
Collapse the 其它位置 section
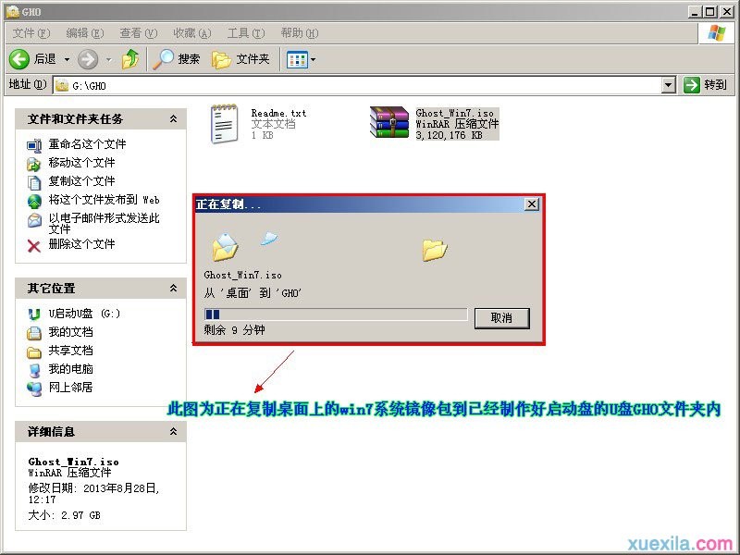click(x=171, y=290)
